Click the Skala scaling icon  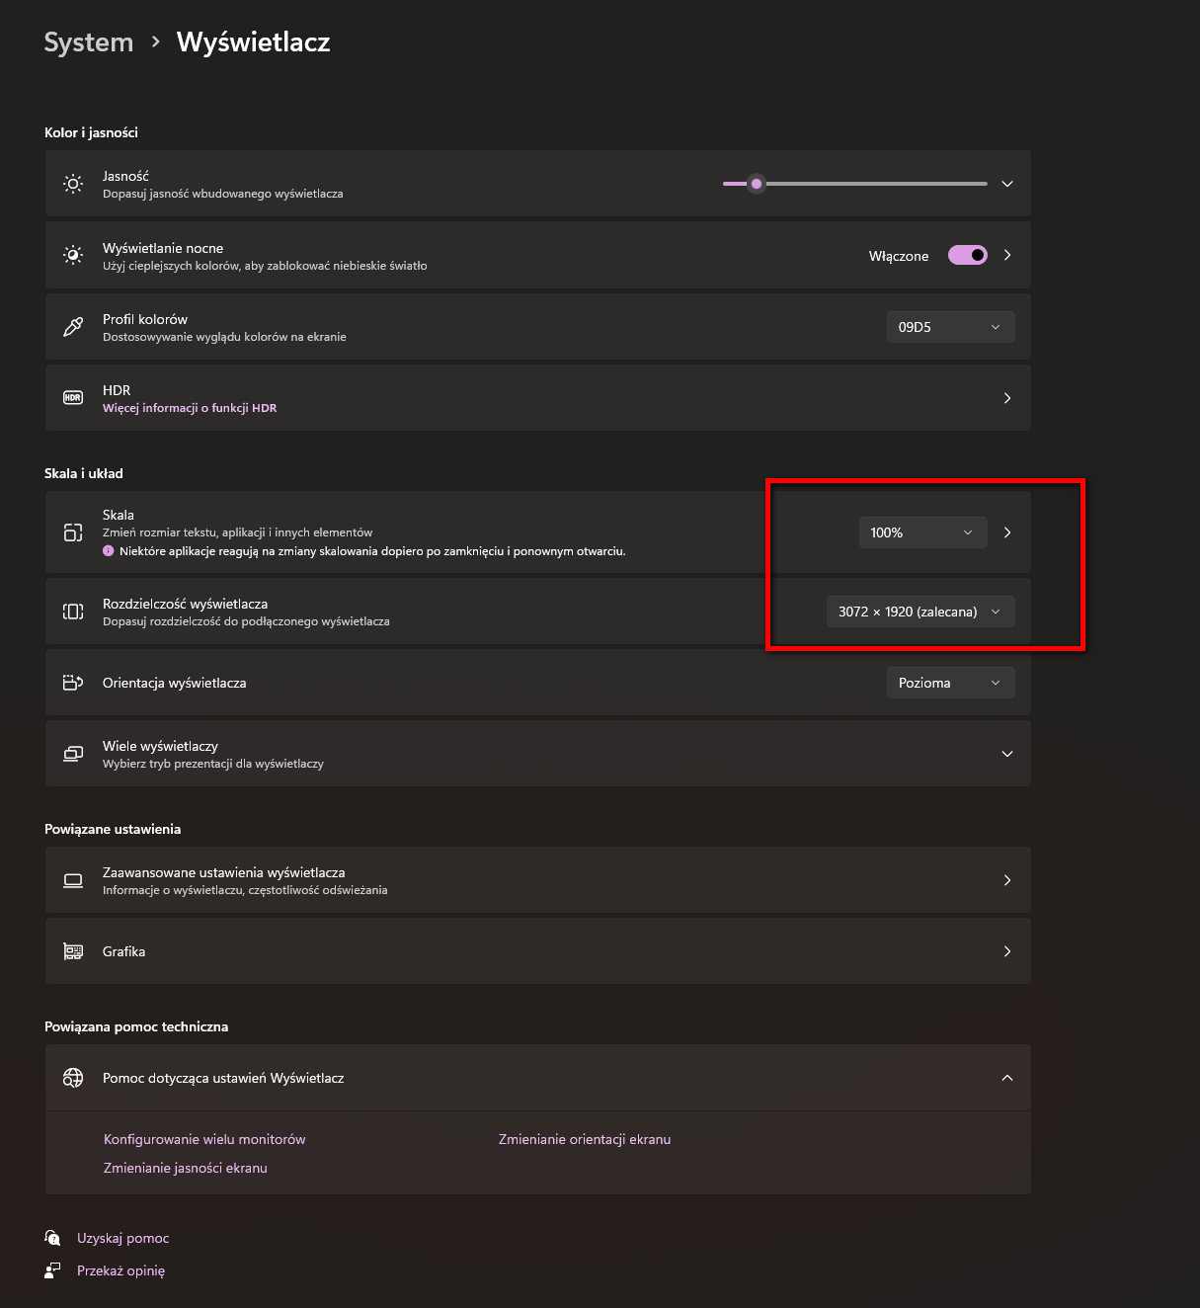point(73,532)
